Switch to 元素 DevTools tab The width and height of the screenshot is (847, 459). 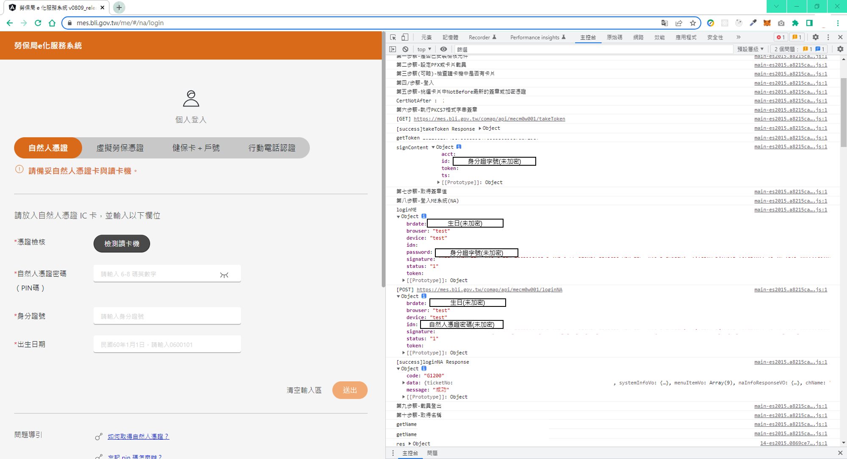coord(426,37)
